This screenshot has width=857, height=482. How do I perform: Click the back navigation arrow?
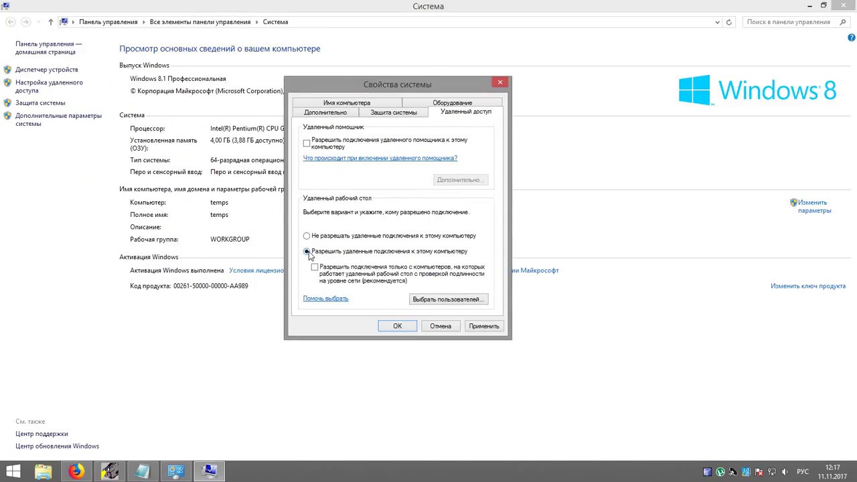(x=11, y=22)
